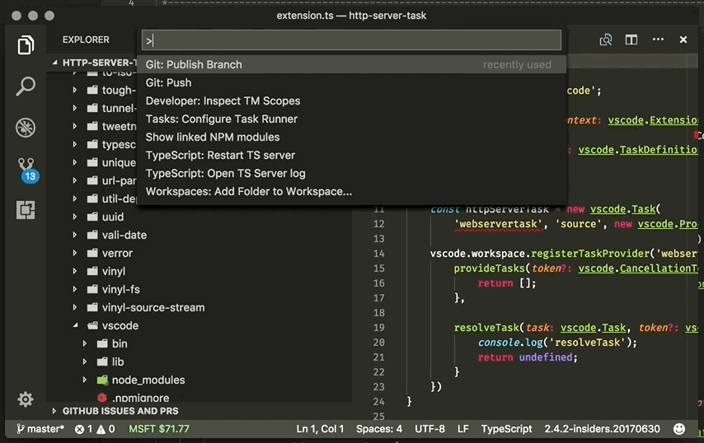This screenshot has height=443, width=704.
Task: Click TypeScript version 2.4.2-insiders.20170630
Action: click(602, 429)
